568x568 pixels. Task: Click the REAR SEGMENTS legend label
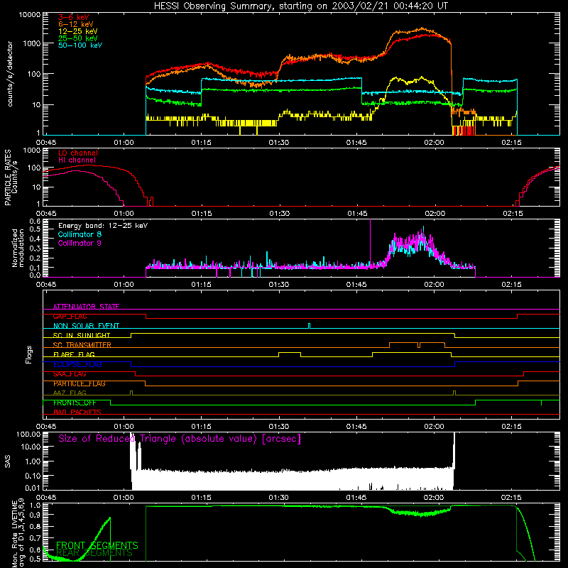(x=94, y=553)
